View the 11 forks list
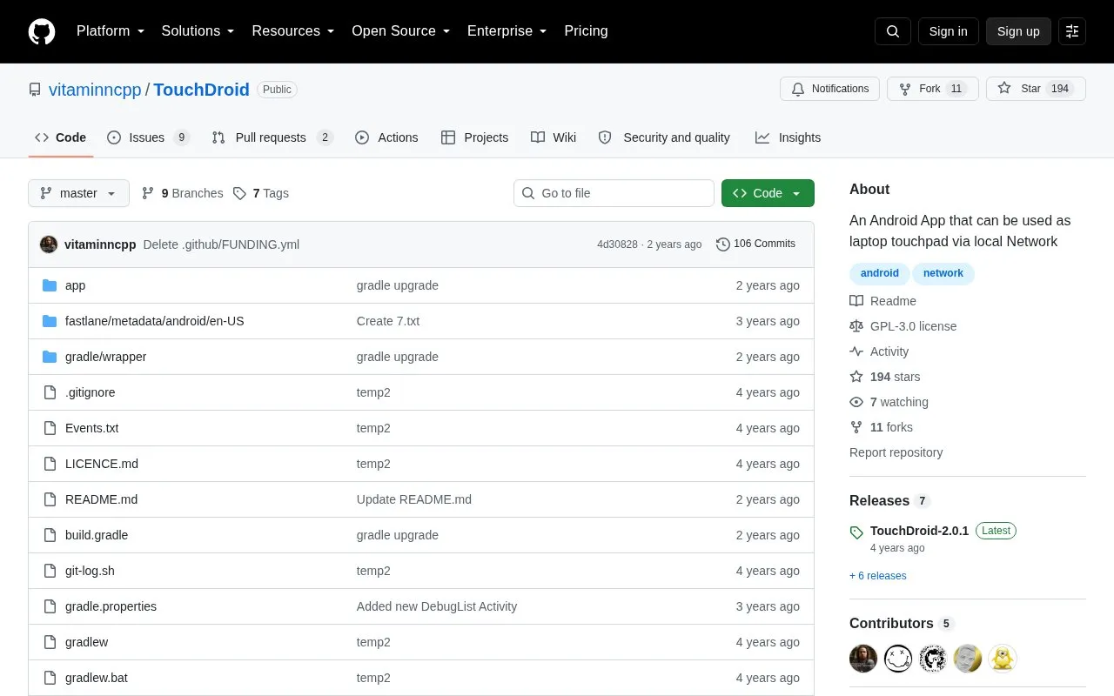Screen dimensions: 1114x696 click(x=882, y=427)
